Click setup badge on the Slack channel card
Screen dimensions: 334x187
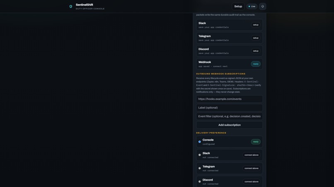(x=256, y=25)
